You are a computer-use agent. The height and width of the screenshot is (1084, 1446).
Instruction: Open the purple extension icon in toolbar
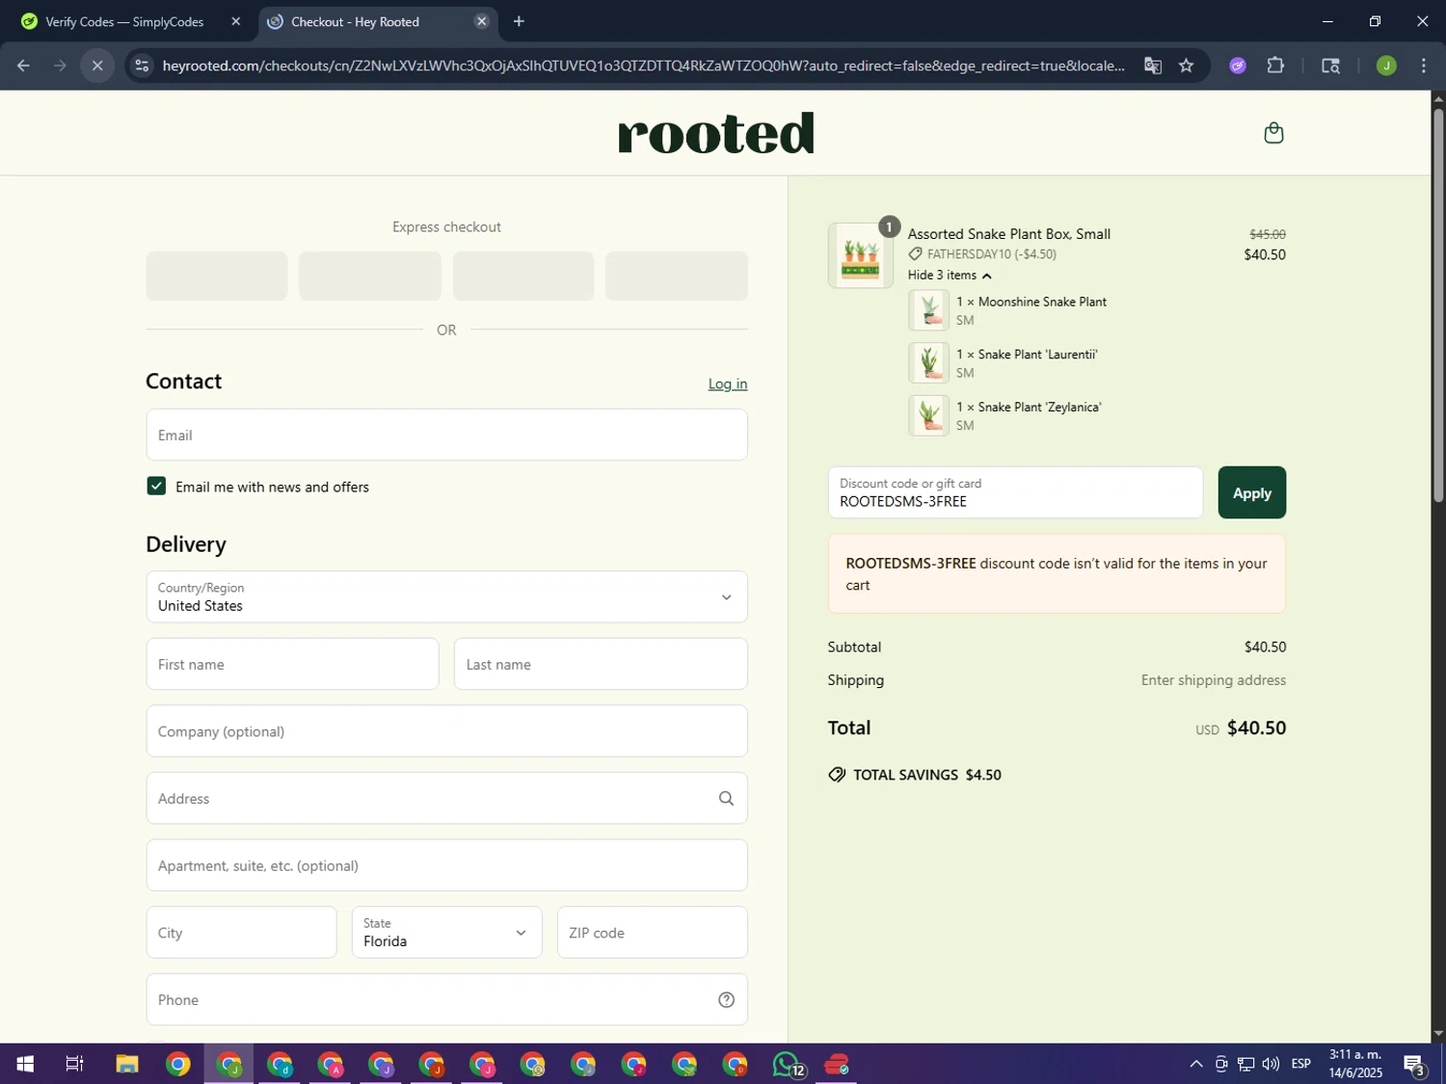pyautogui.click(x=1238, y=66)
